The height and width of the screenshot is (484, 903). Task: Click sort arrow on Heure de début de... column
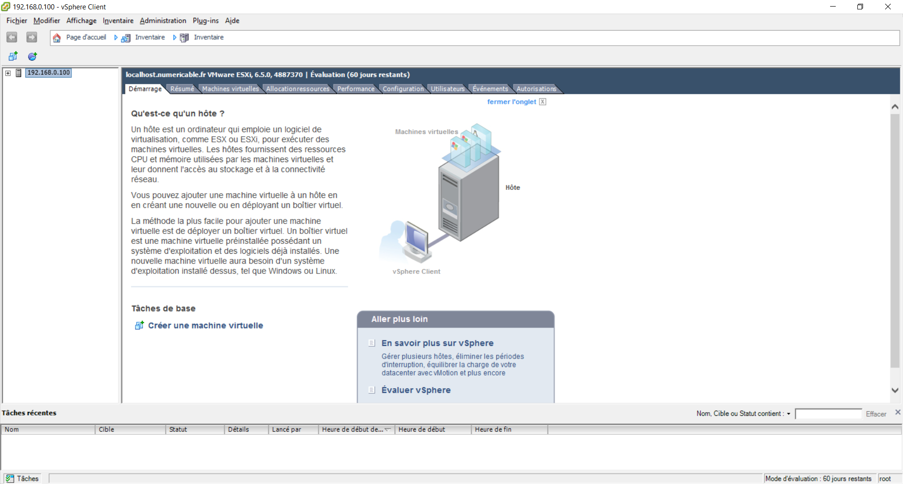pos(388,429)
